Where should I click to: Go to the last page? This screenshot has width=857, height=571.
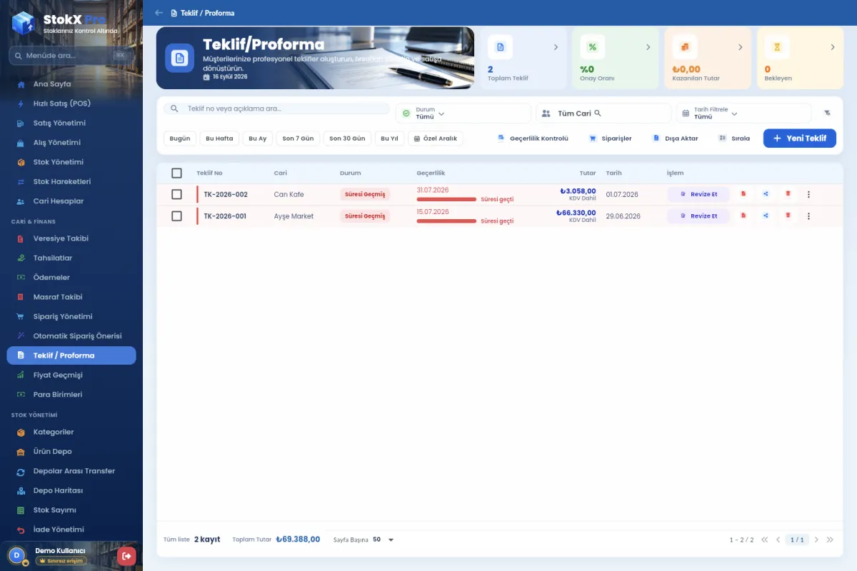pyautogui.click(x=830, y=540)
